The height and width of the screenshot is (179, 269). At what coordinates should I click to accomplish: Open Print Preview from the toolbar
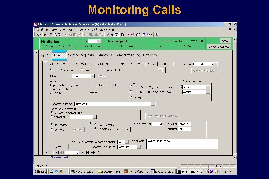tap(55, 35)
